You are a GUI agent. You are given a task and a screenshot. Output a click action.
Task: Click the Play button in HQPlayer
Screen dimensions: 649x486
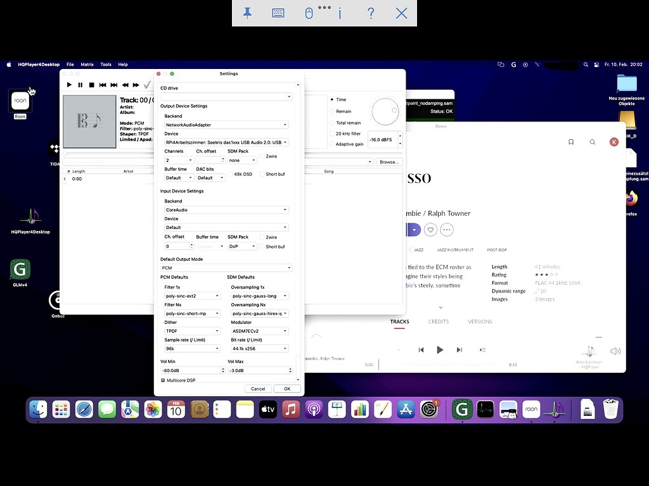tap(69, 84)
